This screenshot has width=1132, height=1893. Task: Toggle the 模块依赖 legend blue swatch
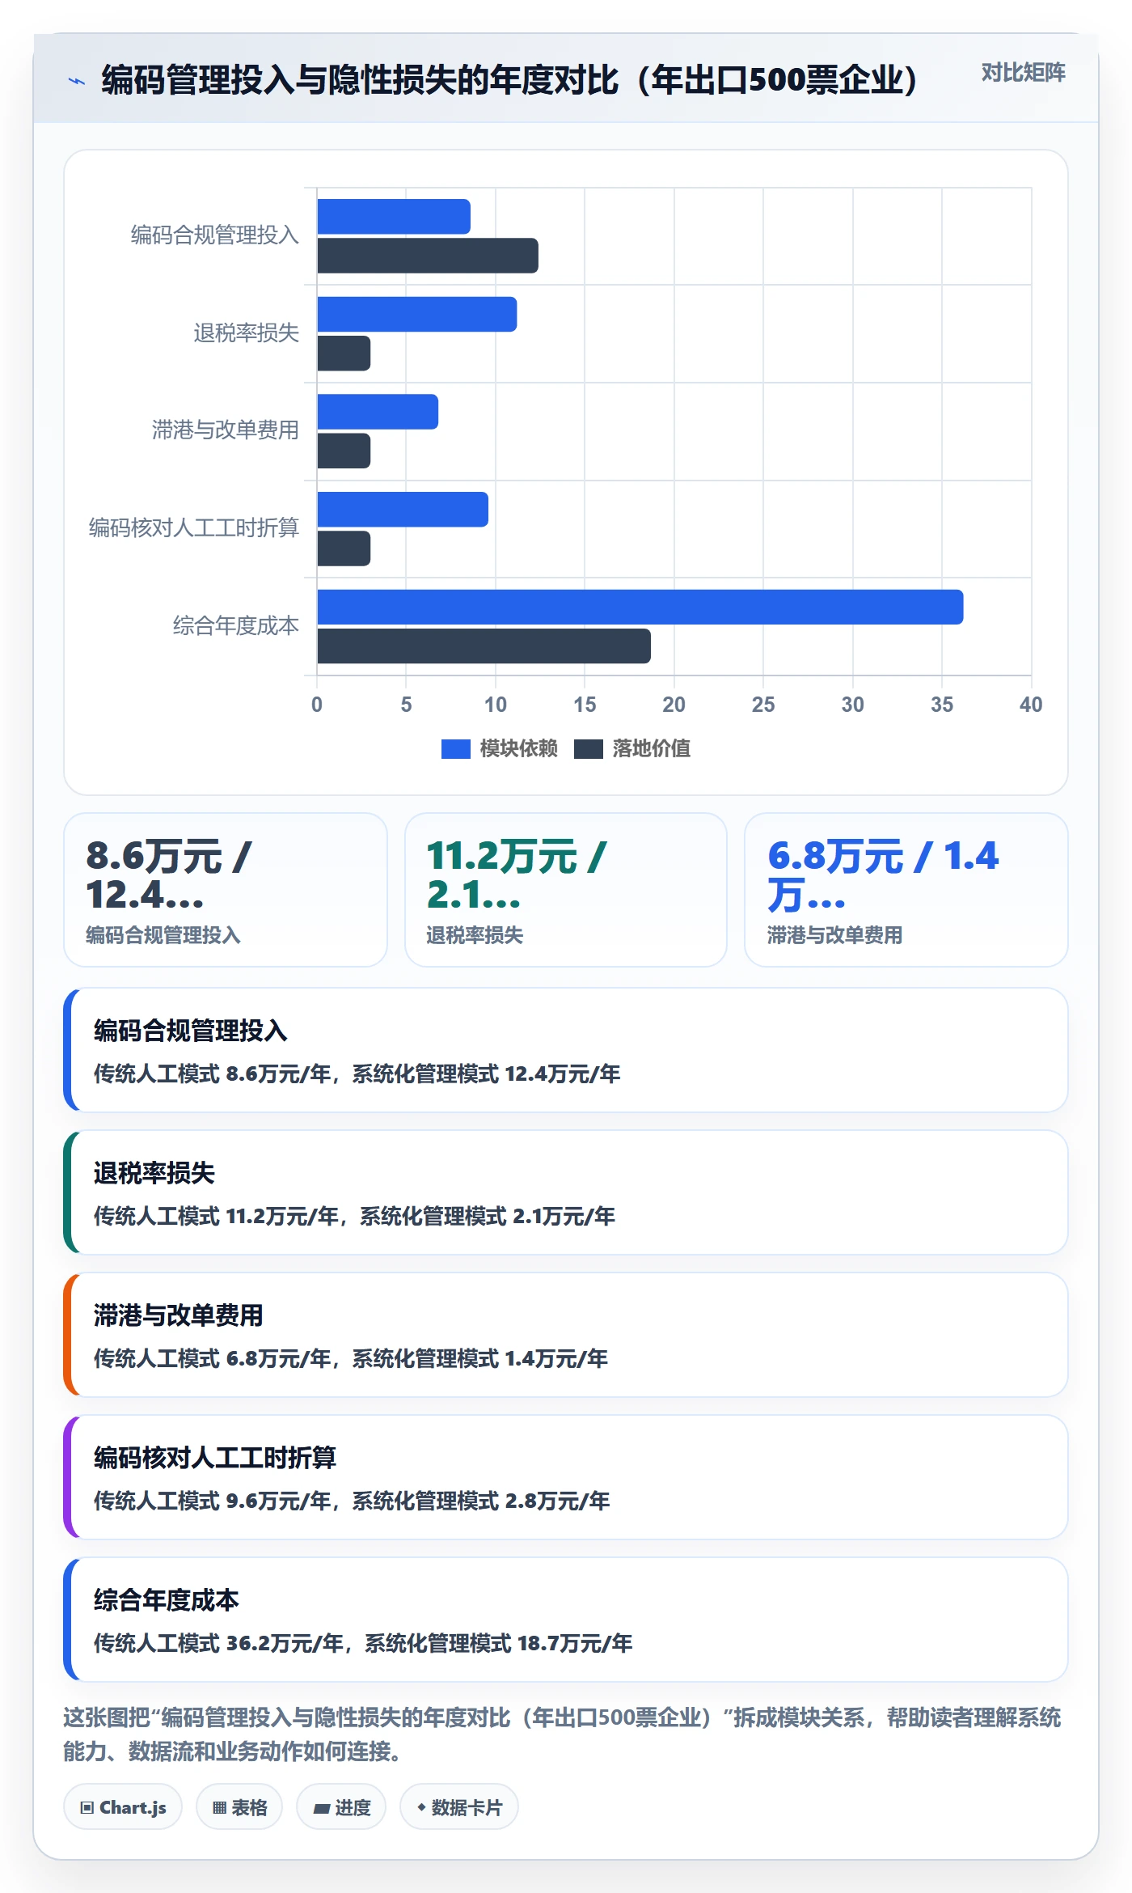pyautogui.click(x=455, y=749)
